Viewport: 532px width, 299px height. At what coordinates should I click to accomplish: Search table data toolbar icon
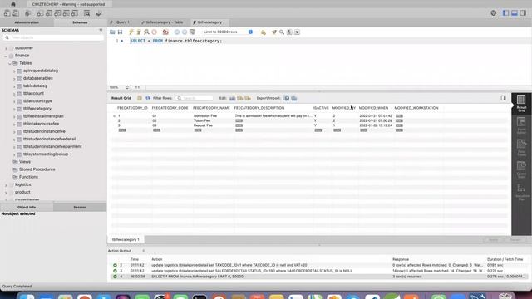(x=86, y=13)
